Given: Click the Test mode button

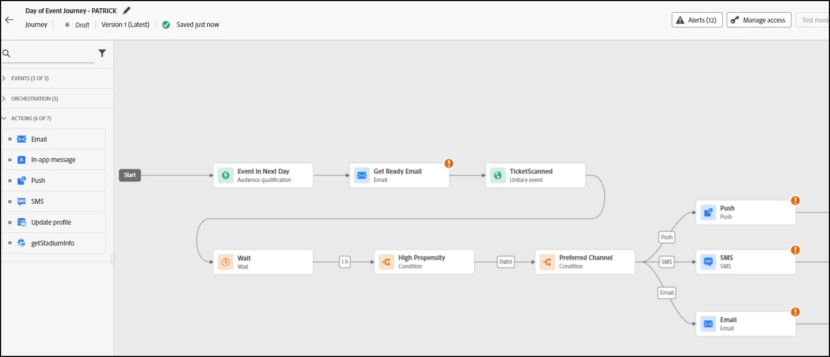Looking at the screenshot, I should 813,20.
